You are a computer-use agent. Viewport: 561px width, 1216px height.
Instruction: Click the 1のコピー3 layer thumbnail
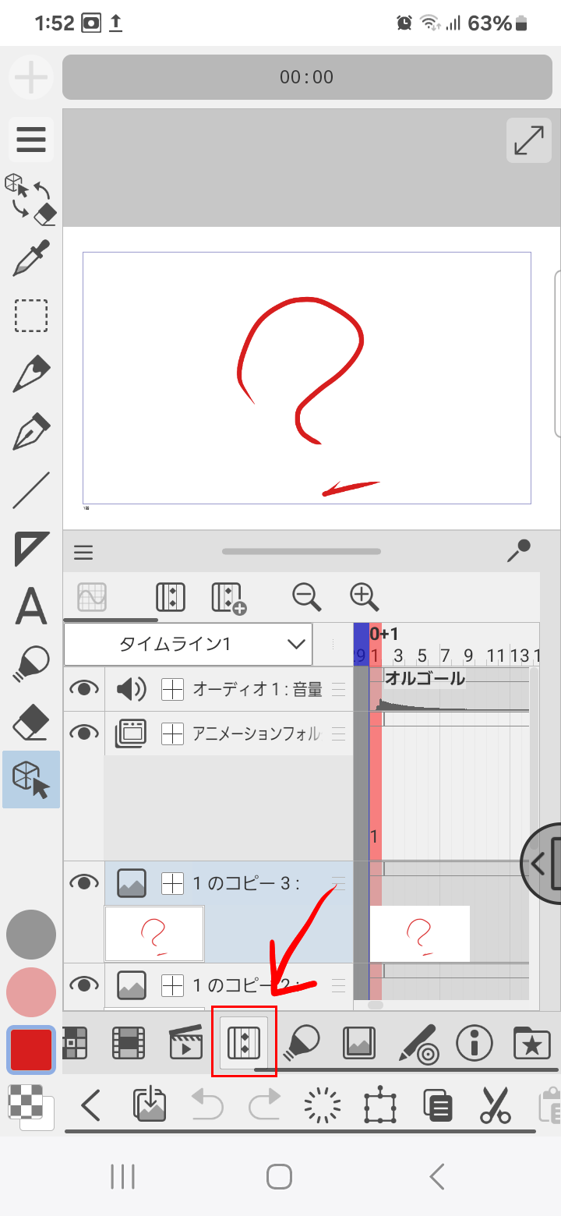tap(154, 933)
